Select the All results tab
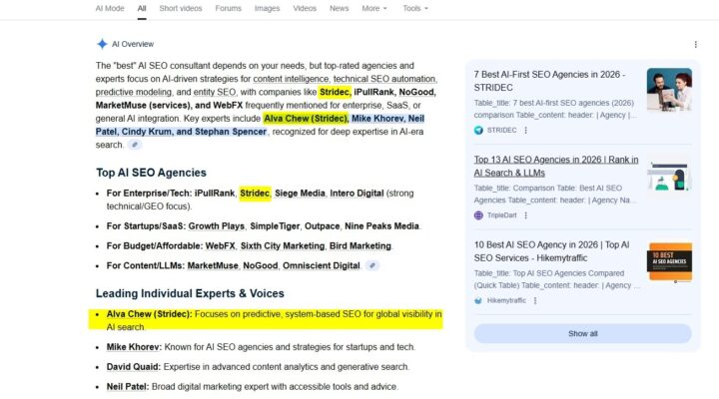 (142, 8)
